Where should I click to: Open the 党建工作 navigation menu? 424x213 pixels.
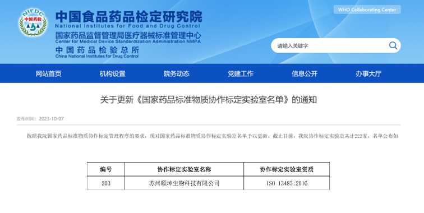coord(241,73)
